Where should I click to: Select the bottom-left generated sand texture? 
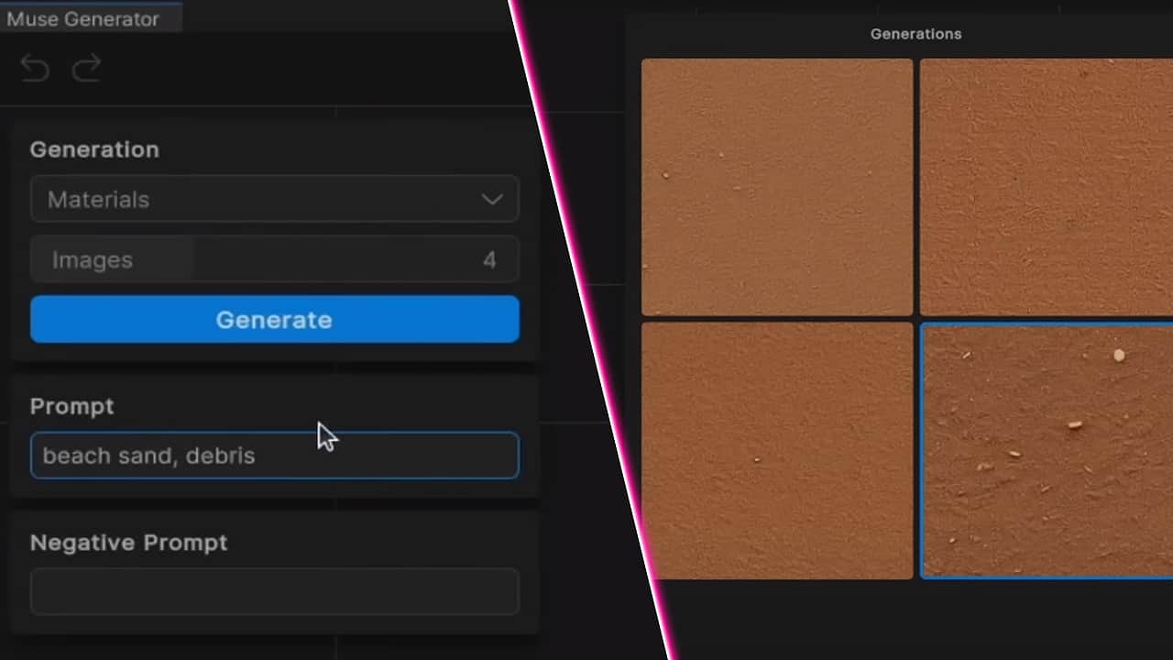pos(777,450)
